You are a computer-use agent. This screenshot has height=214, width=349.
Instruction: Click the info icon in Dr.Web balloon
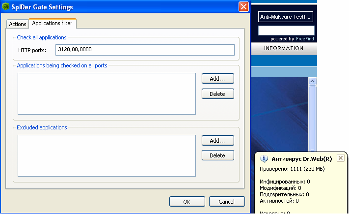click(x=264, y=159)
